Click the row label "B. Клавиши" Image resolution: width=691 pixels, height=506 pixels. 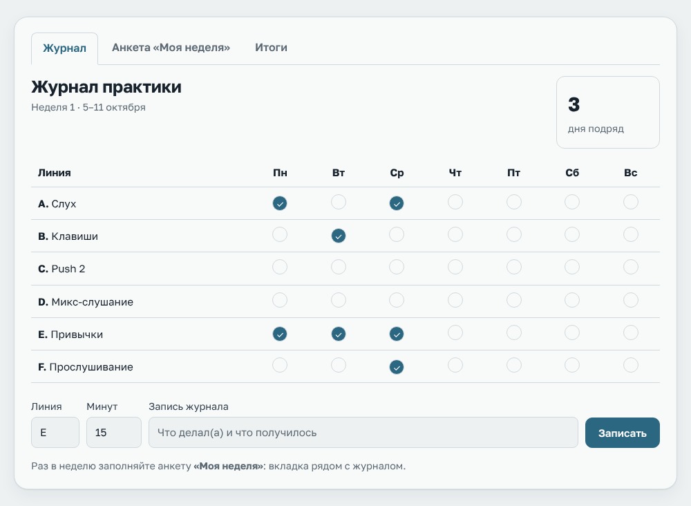pos(68,236)
